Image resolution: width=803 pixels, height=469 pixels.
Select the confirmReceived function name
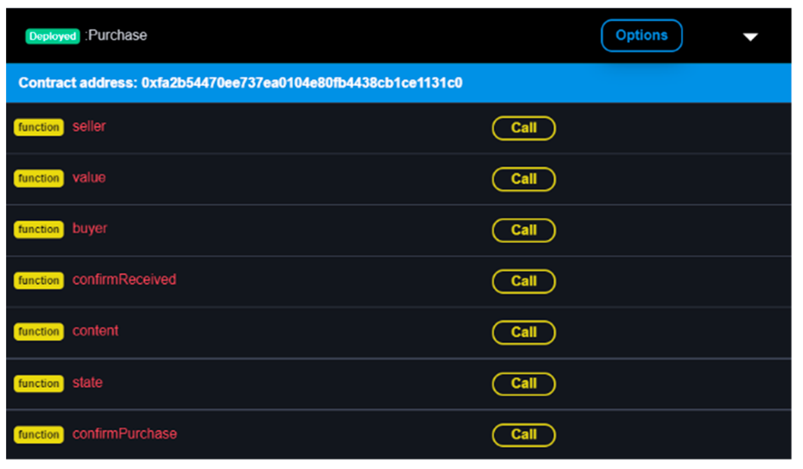124,280
